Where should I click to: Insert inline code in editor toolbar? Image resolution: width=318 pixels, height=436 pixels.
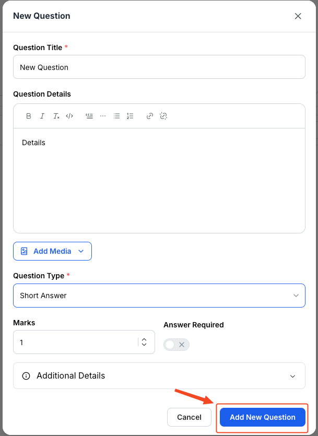tap(69, 116)
